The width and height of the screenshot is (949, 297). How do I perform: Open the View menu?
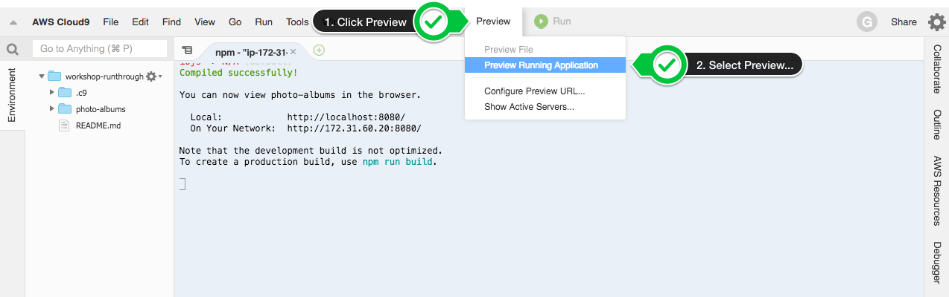point(205,22)
